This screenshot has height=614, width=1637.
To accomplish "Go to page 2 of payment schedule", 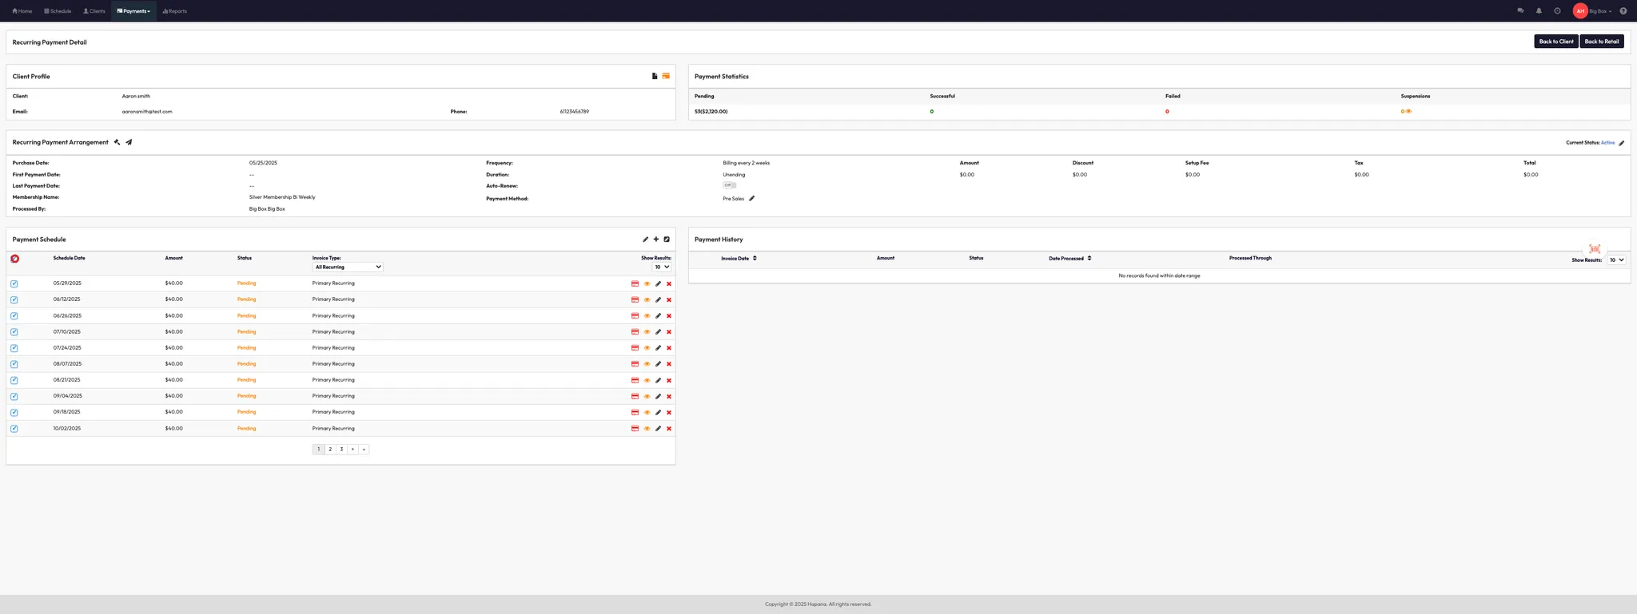I will click(x=330, y=450).
